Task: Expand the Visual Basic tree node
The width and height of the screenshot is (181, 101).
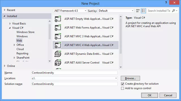Action: pos(10,24)
